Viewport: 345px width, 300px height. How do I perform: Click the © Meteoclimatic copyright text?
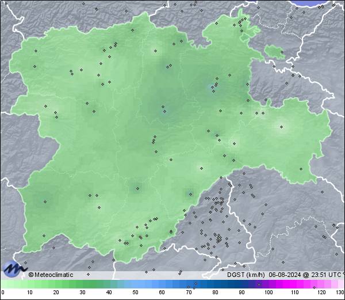pos(51,275)
